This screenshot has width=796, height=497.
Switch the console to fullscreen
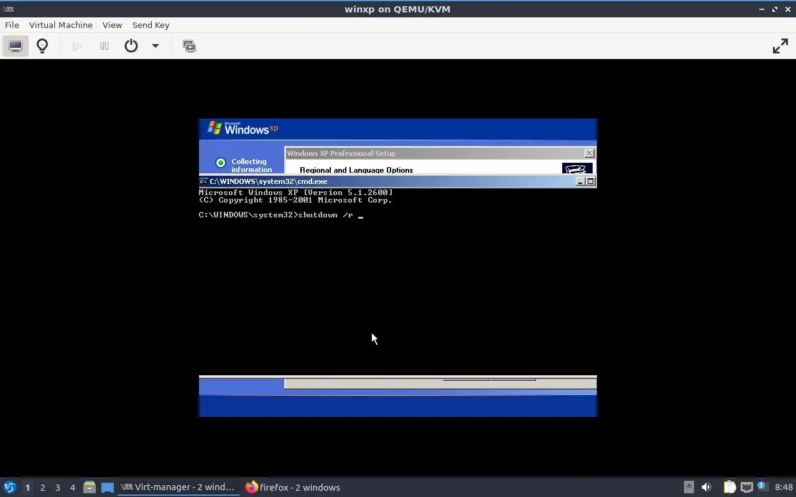780,46
